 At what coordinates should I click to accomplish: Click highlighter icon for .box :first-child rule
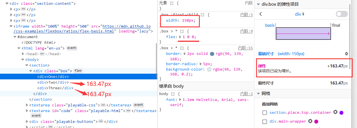pos(202,15)
